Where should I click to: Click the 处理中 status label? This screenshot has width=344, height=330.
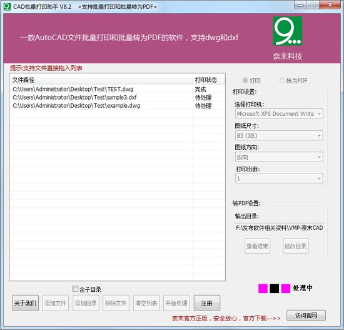[x=303, y=288]
